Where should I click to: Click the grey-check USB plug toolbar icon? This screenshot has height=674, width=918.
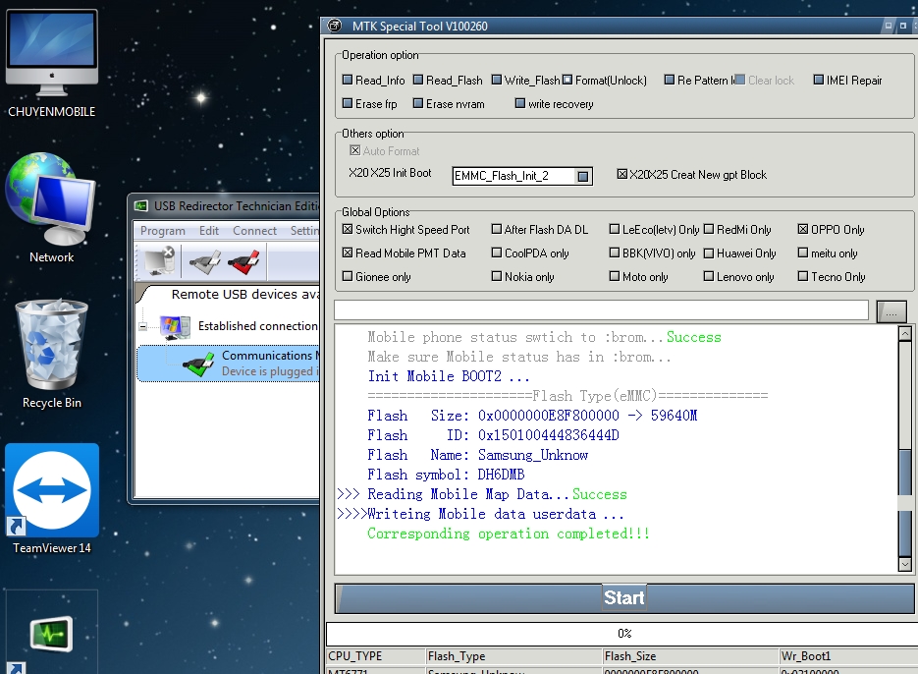[205, 261]
